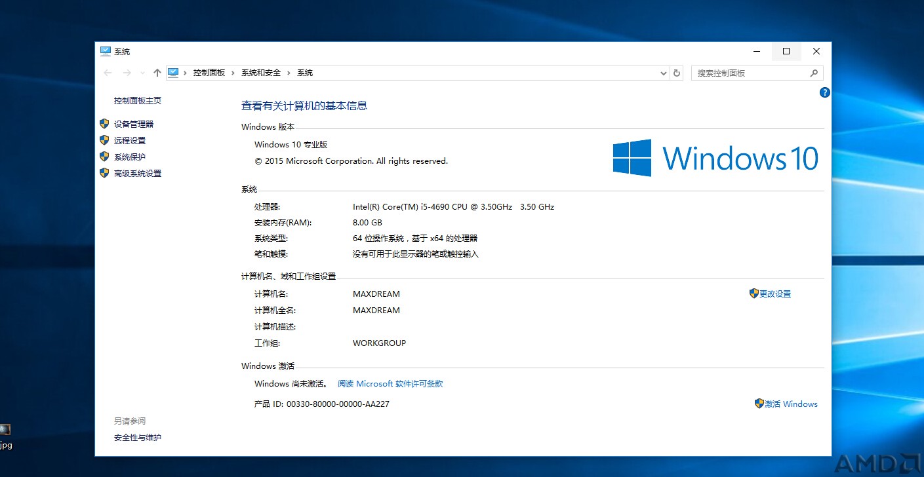This screenshot has height=477, width=924.
Task: Open the address bar history dropdown
Action: [663, 73]
